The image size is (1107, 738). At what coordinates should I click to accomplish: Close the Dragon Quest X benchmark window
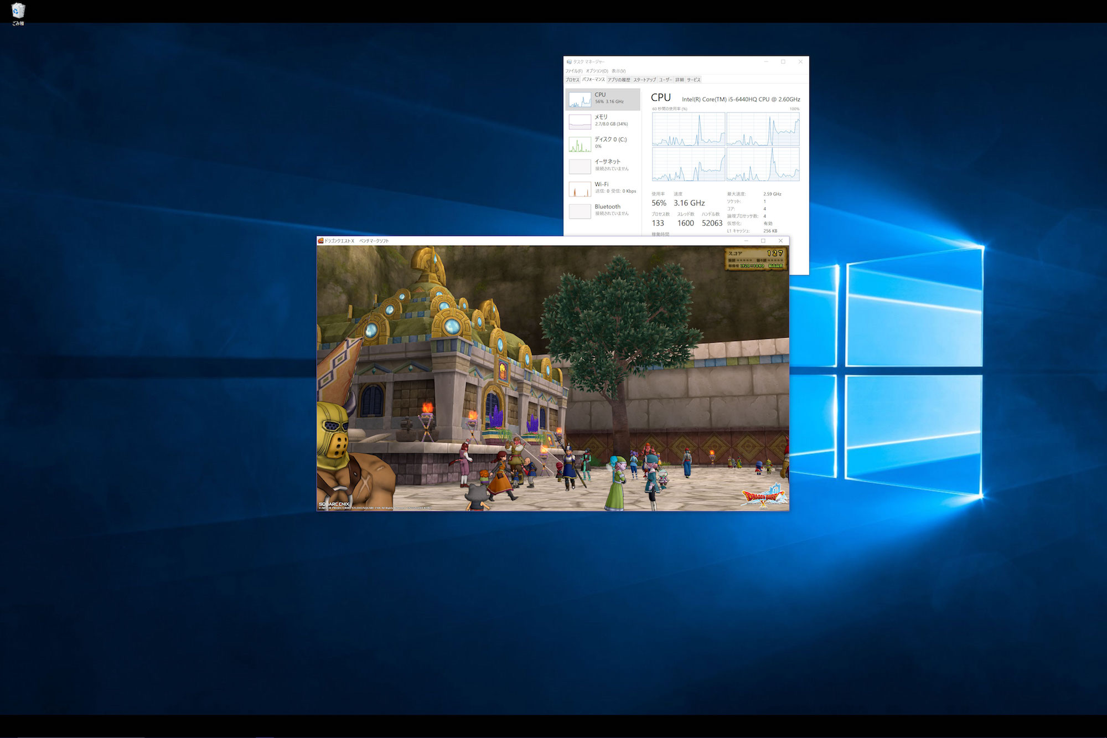tap(780, 241)
